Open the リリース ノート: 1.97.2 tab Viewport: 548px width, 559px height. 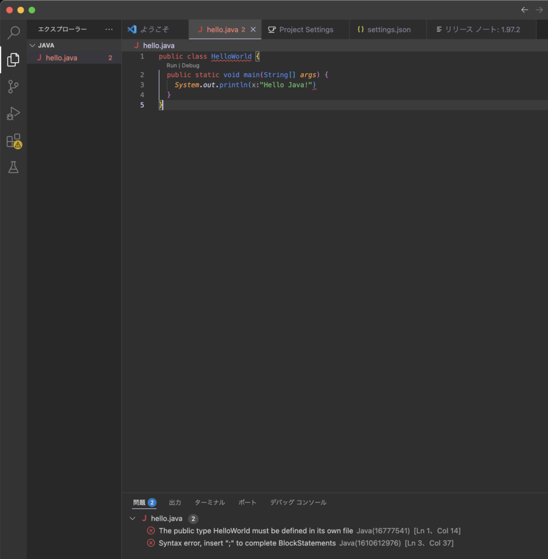[x=481, y=29]
